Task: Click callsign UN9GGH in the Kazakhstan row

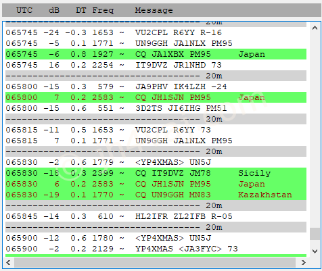Action: tap(168, 195)
